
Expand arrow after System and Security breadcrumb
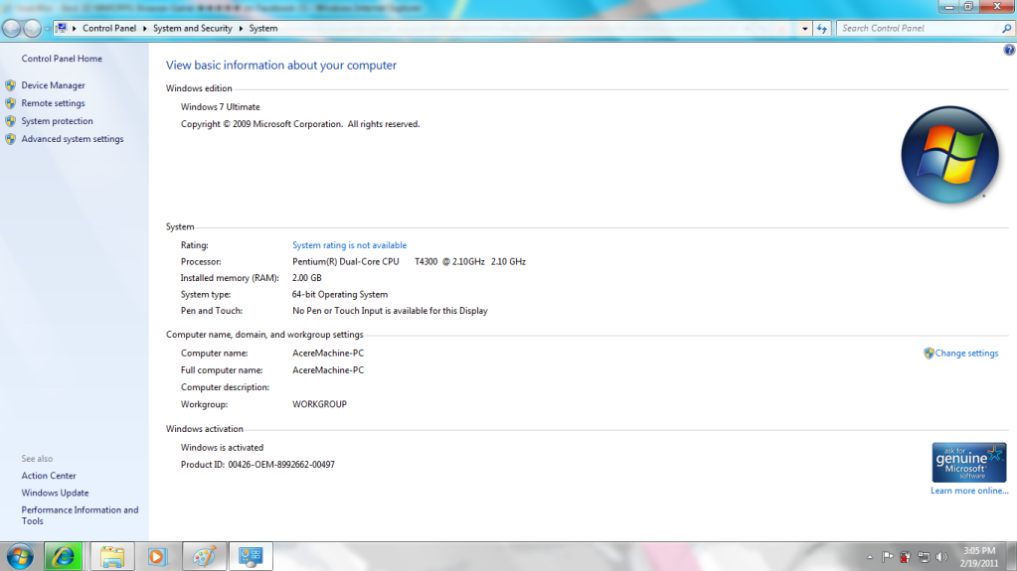pyautogui.click(x=241, y=29)
